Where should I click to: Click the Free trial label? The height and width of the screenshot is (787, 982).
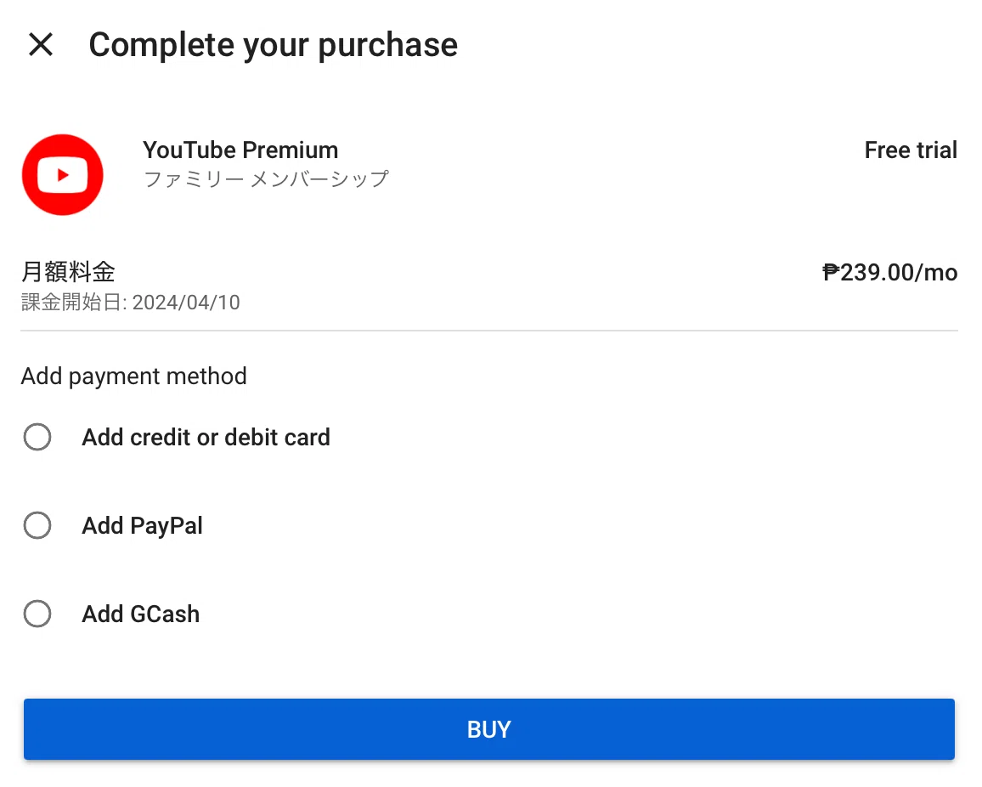coord(911,150)
